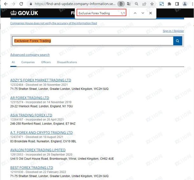Click the browser address bar URL
The height and width of the screenshot is (180, 194).
[75, 4]
